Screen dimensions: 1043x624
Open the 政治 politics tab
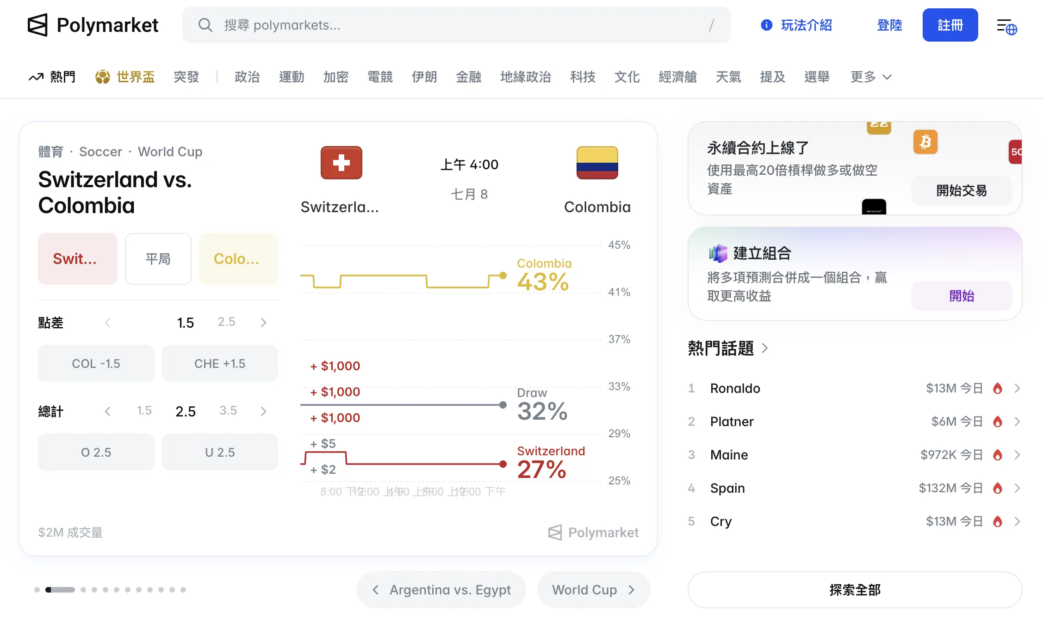tap(247, 77)
